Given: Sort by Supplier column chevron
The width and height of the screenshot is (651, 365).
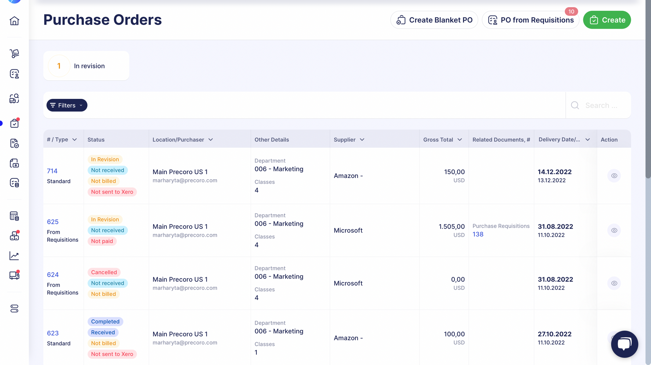Looking at the screenshot, I should point(362,140).
